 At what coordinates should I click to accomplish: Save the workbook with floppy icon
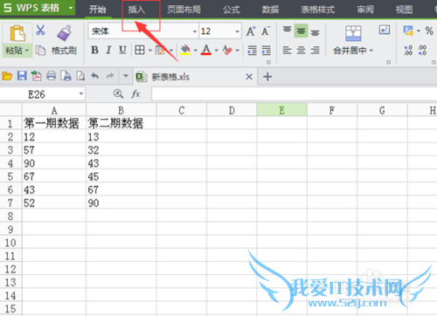tap(22, 76)
